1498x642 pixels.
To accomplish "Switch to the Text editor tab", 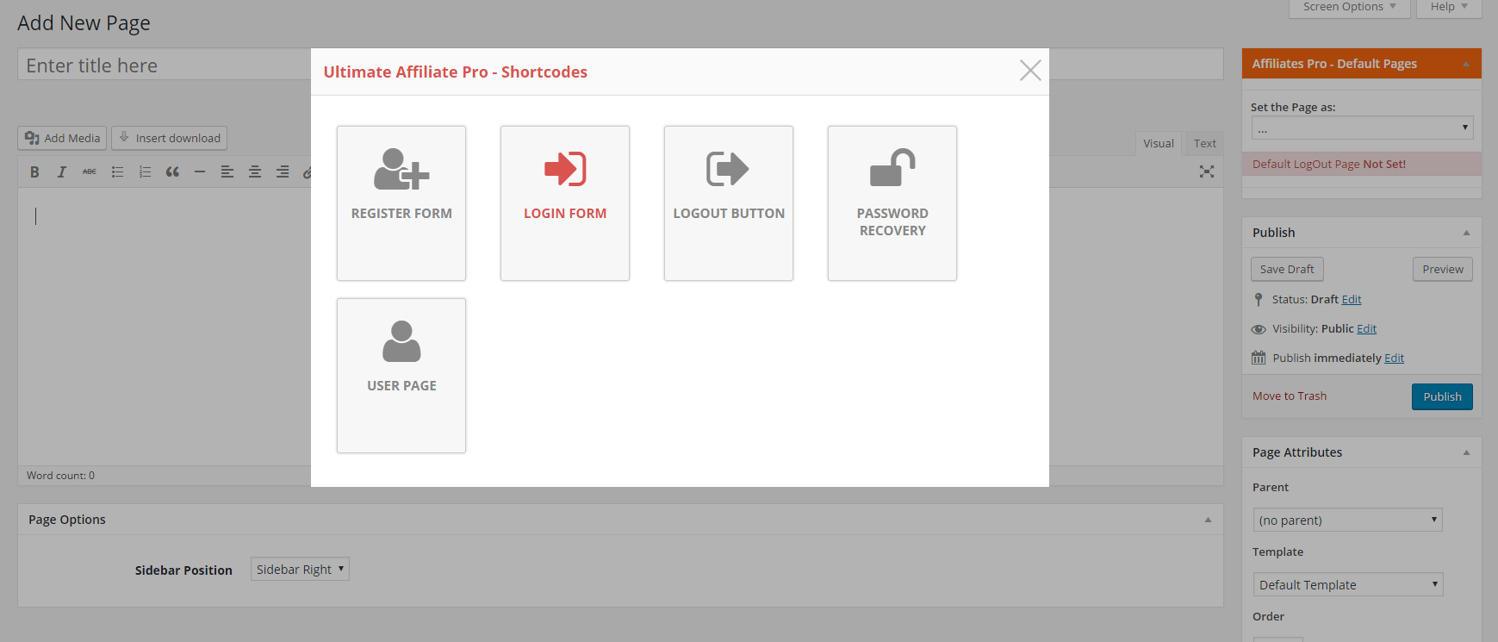I will 1205,143.
